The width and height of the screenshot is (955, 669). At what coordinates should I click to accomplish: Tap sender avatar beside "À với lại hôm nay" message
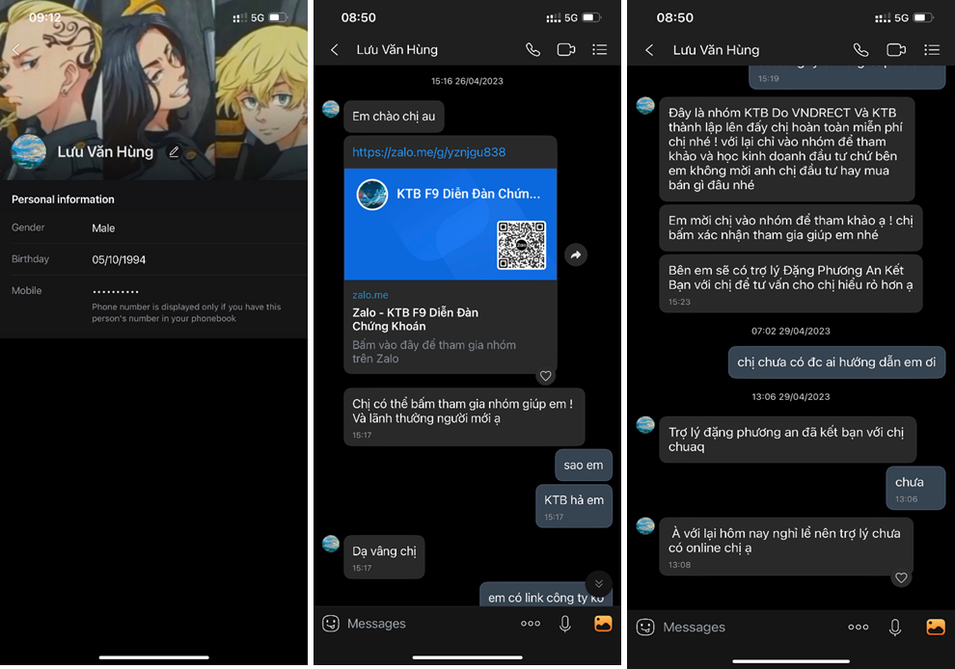point(645,526)
